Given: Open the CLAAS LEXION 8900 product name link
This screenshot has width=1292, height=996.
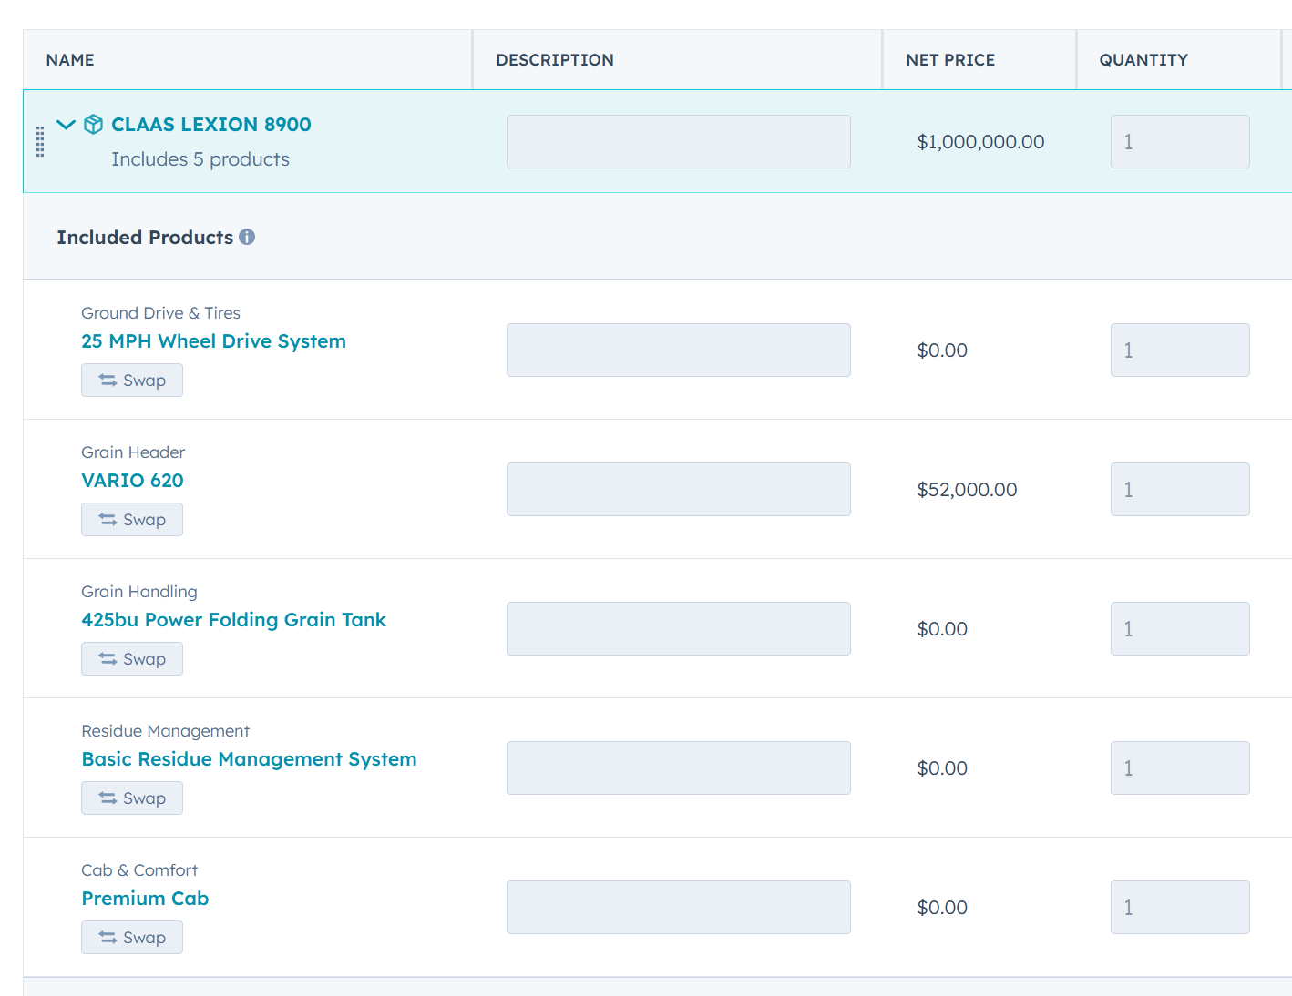Looking at the screenshot, I should [x=210, y=124].
